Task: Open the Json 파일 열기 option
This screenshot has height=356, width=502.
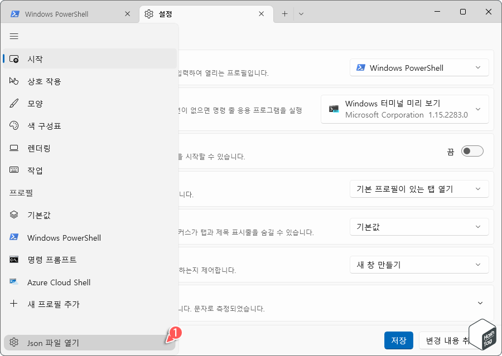Action: tap(90, 343)
